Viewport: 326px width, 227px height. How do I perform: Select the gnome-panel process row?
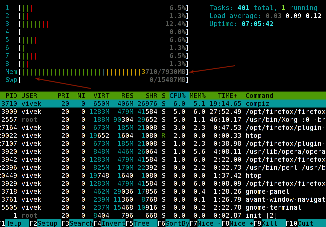coord(163,191)
